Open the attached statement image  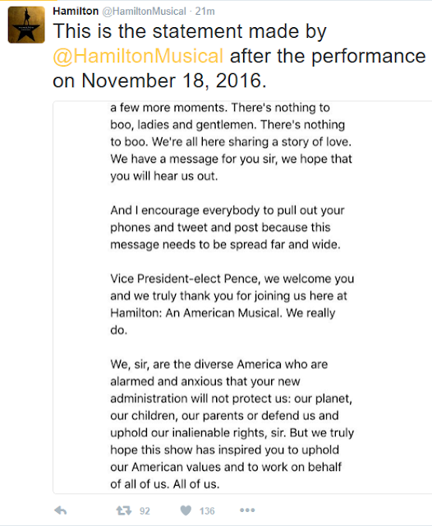pyautogui.click(x=242, y=297)
